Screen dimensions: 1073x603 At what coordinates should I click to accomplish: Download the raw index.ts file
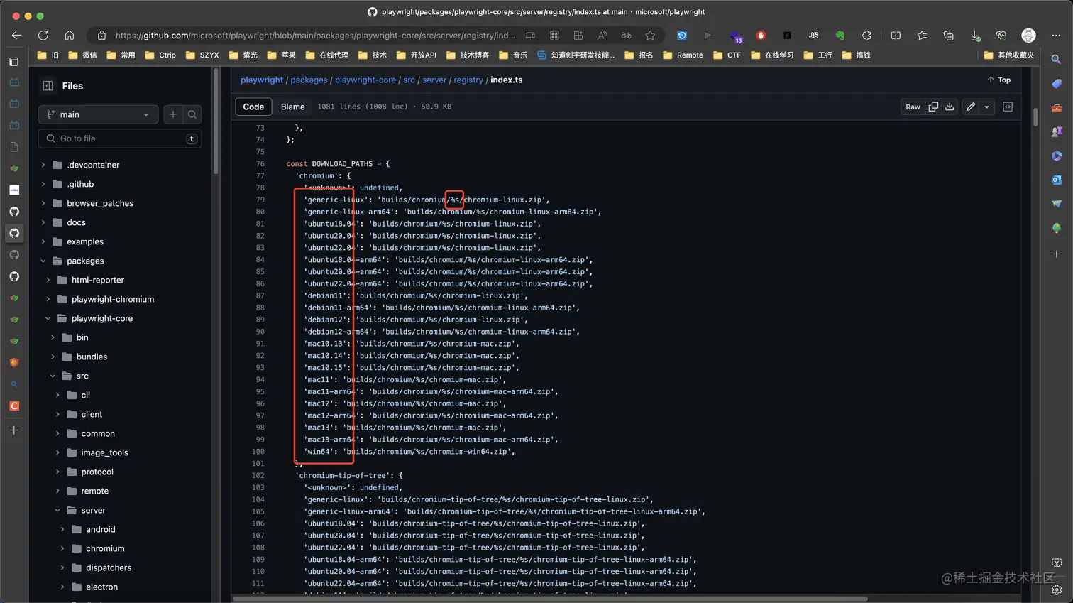coord(950,107)
